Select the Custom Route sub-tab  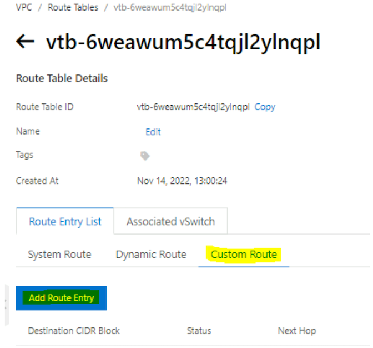pos(244,255)
